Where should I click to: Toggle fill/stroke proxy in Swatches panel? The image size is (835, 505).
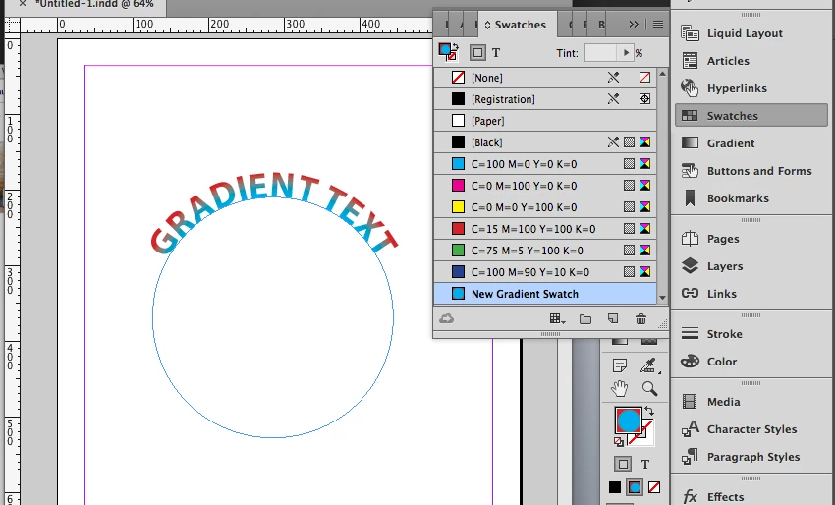pos(448,52)
